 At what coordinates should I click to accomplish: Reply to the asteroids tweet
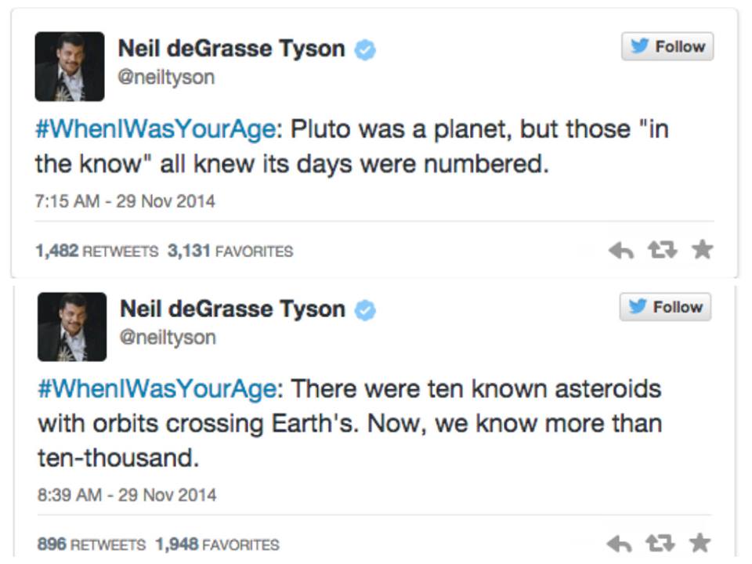[619, 544]
